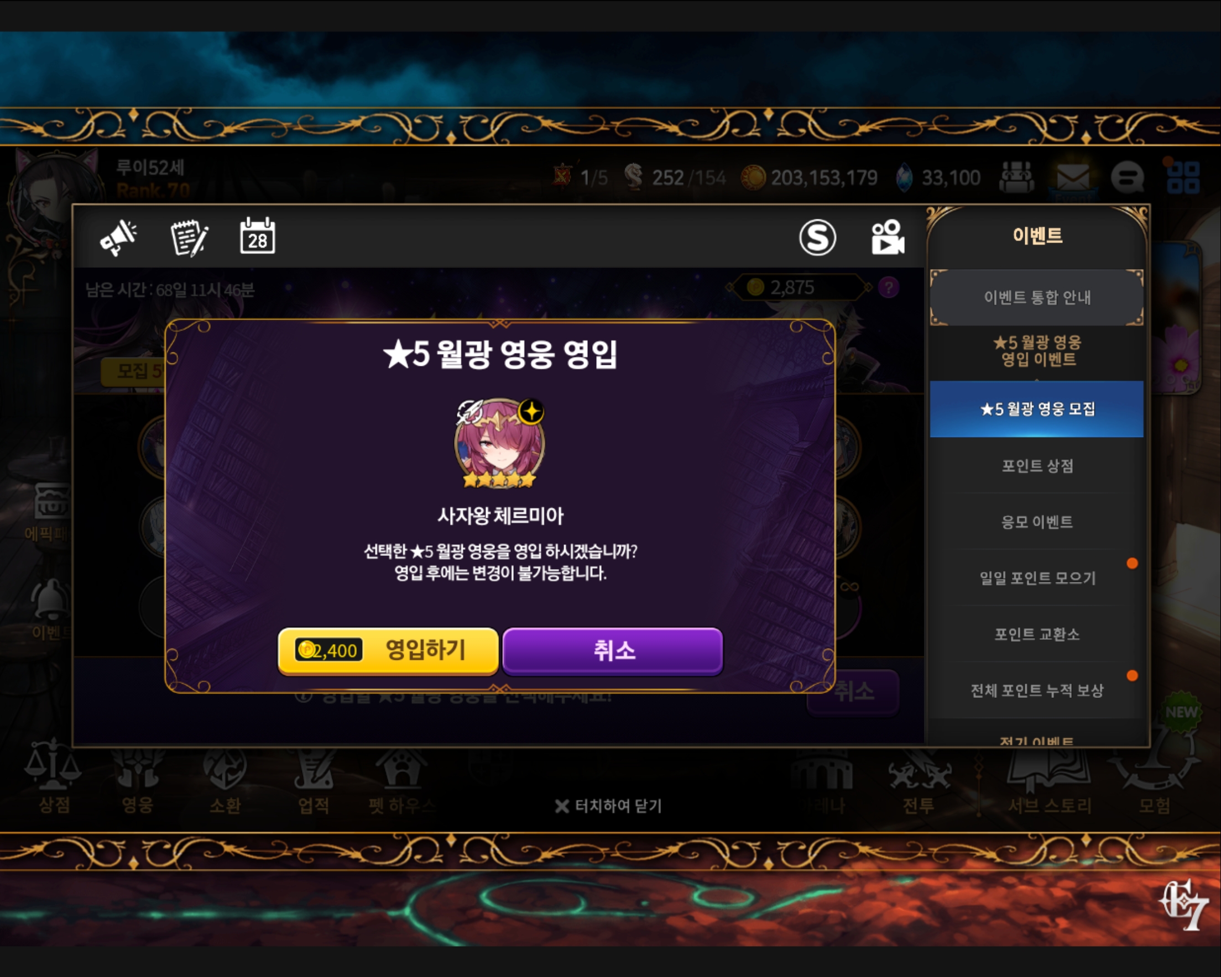Open the four-square grid menu icon
This screenshot has height=977, width=1221.
tap(1183, 178)
